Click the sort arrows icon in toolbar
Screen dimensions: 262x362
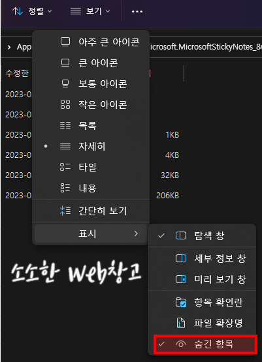(18, 11)
